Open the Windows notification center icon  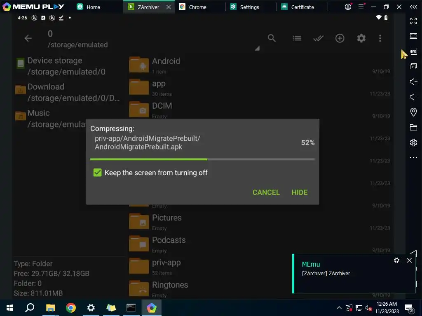point(409,308)
